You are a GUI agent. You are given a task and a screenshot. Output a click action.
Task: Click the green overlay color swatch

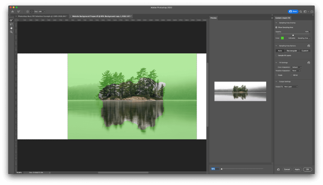click(282, 38)
